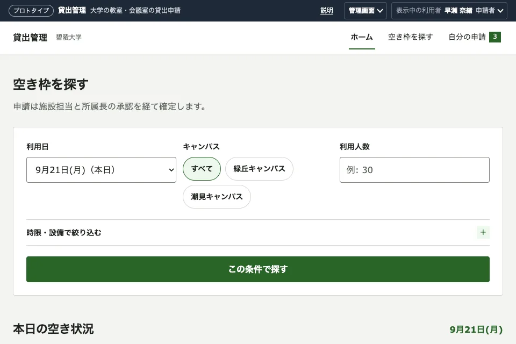Select the 緑丘キャンパス chip
Image resolution: width=516 pixels, height=344 pixels.
(x=259, y=169)
